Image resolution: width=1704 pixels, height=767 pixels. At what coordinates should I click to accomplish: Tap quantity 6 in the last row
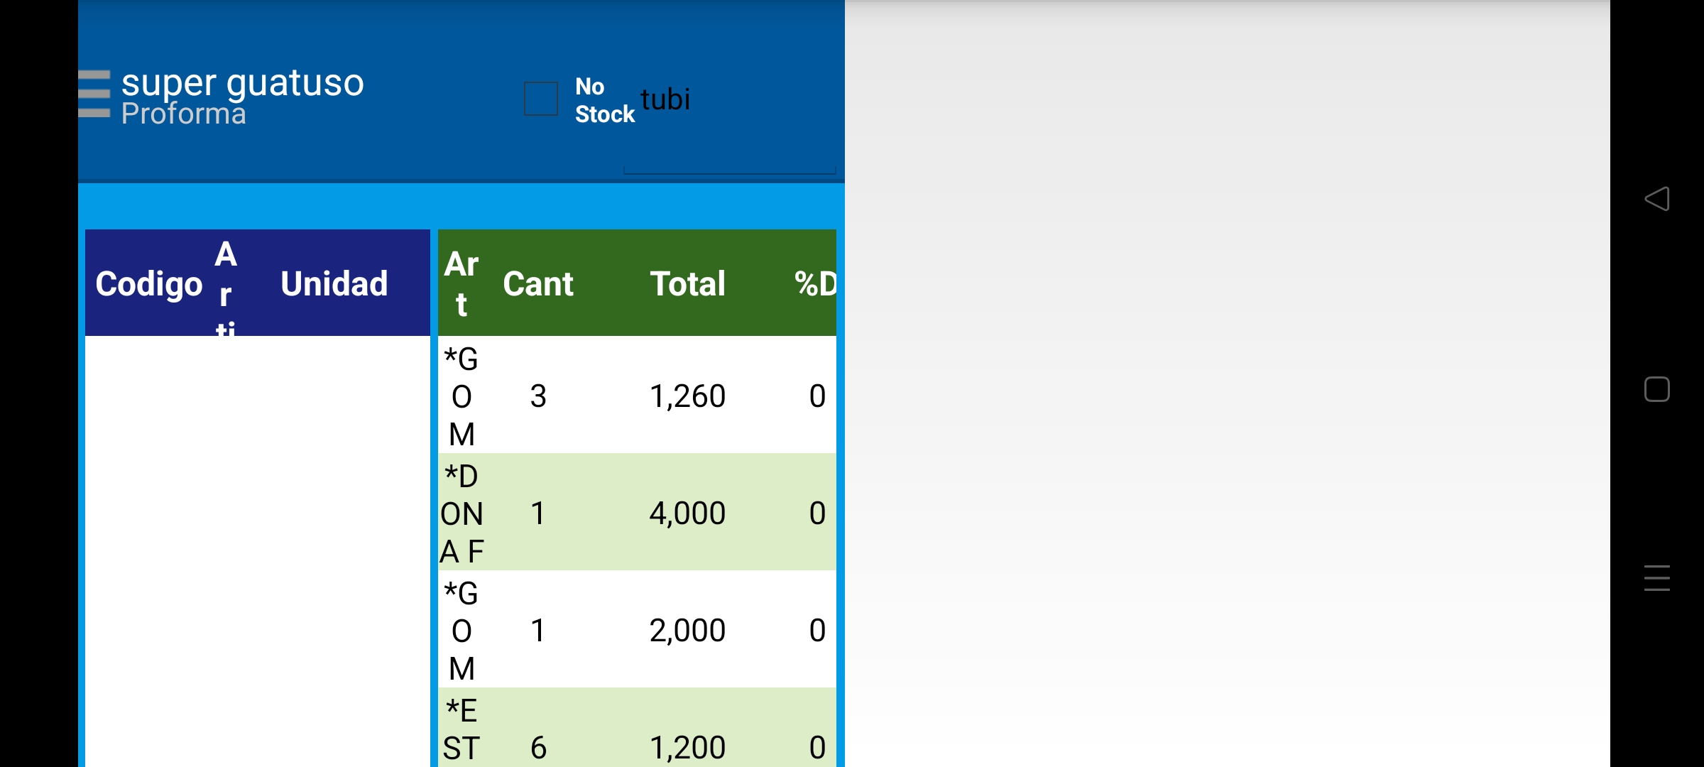point(538,746)
